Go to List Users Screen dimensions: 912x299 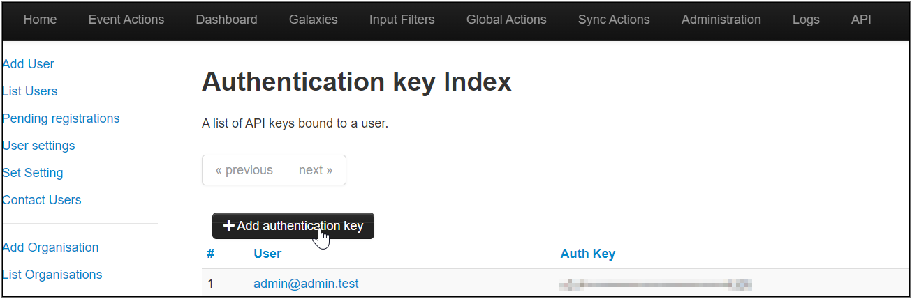pyautogui.click(x=30, y=91)
